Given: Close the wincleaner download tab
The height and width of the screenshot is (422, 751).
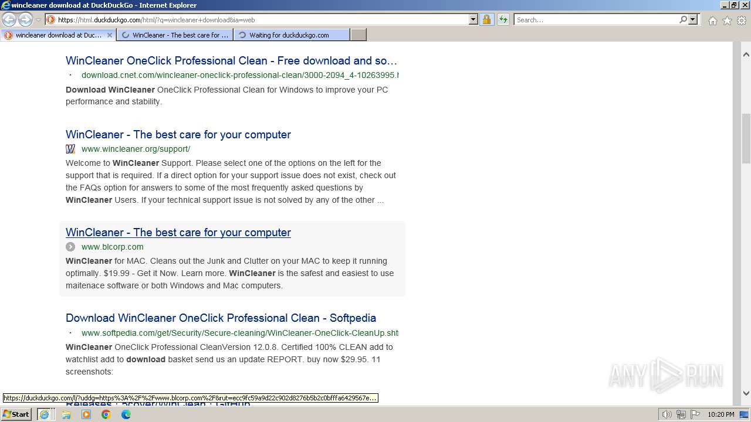Looking at the screenshot, I should tap(109, 35).
